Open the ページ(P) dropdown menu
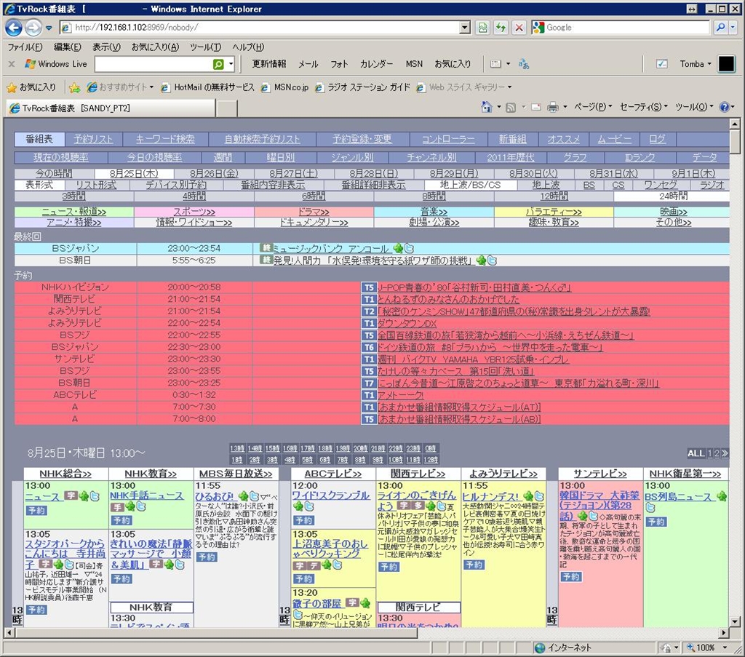Screen dimensions: 745x657 tap(592, 108)
